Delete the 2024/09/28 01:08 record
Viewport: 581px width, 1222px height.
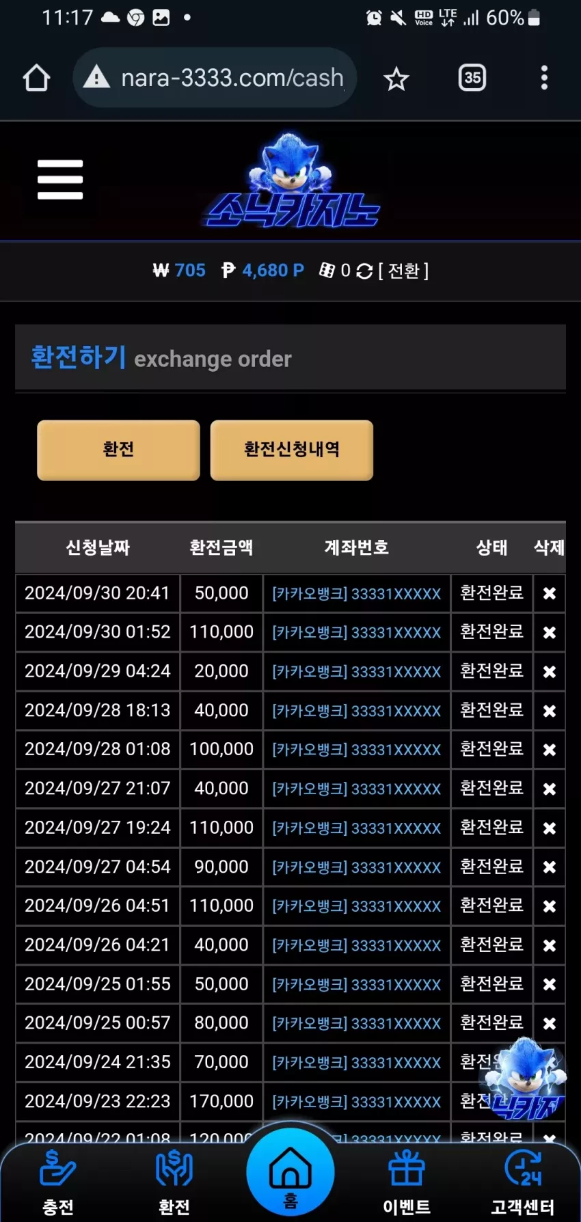click(549, 750)
